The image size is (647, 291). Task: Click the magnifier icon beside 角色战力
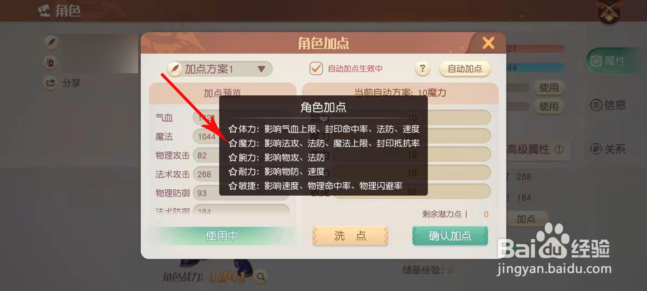pyautogui.click(x=261, y=277)
